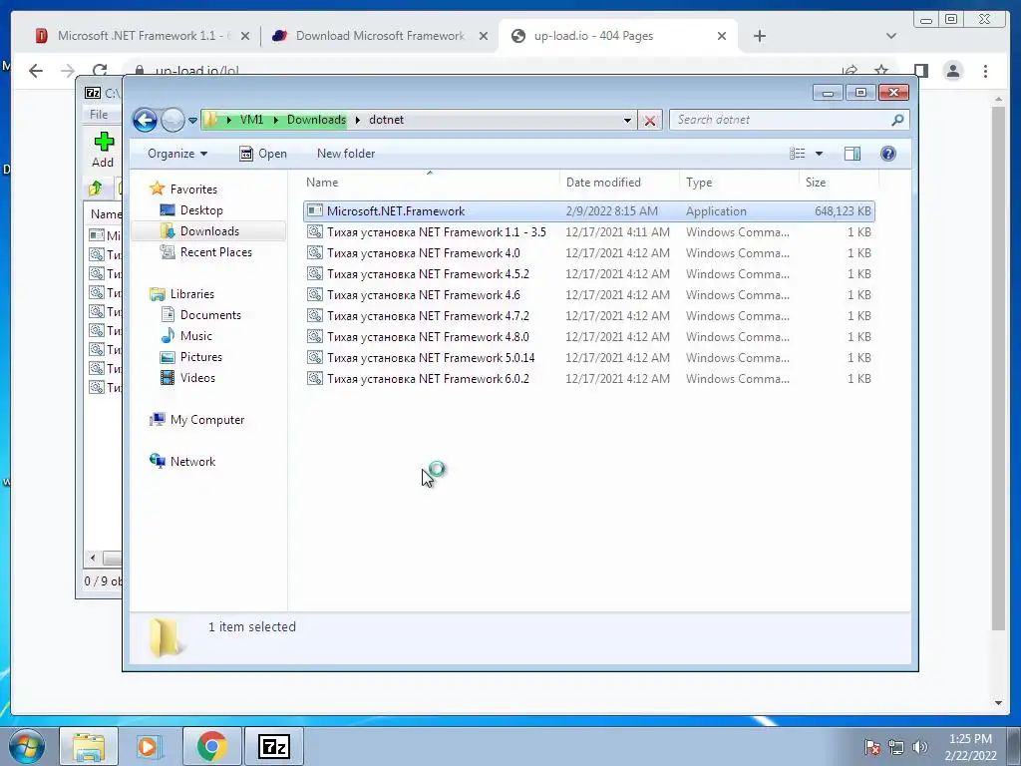The width and height of the screenshot is (1021, 766).
Task: Open a new Chrome tab
Action: 759,36
